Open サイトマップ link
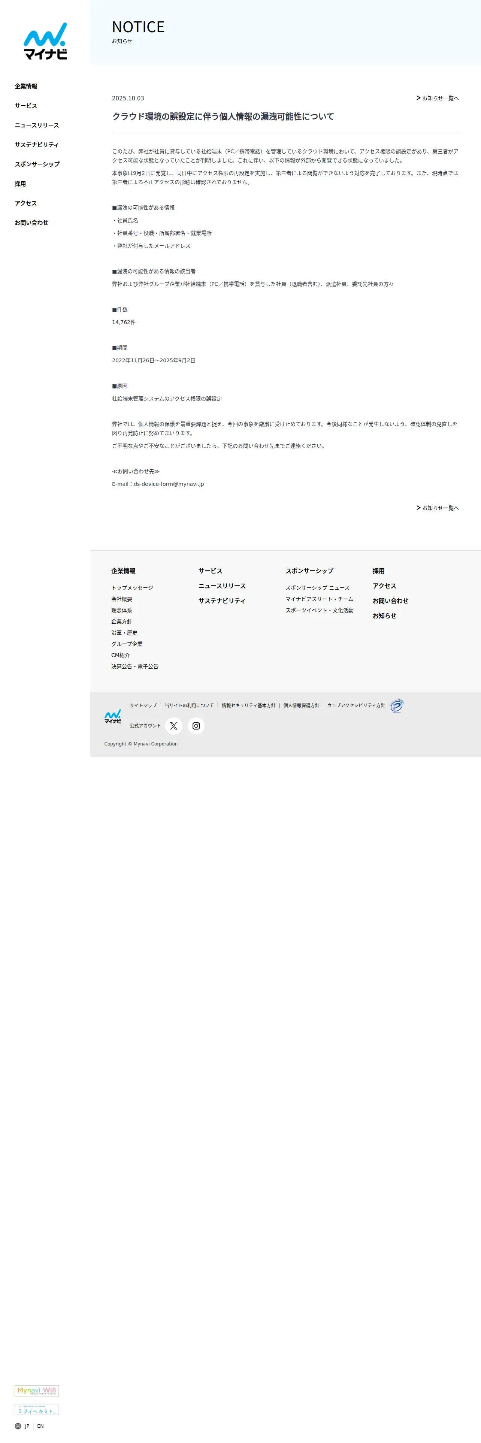 (143, 705)
